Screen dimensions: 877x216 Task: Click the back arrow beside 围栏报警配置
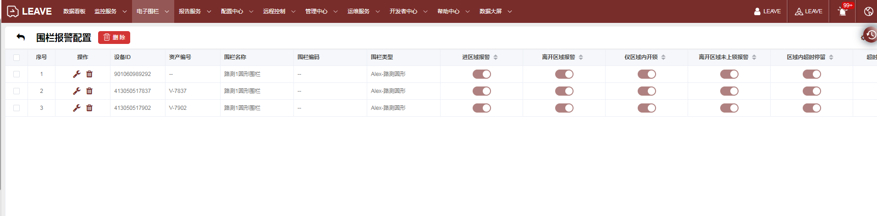(21, 37)
